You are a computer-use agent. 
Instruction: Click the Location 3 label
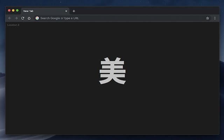tap(13, 25)
